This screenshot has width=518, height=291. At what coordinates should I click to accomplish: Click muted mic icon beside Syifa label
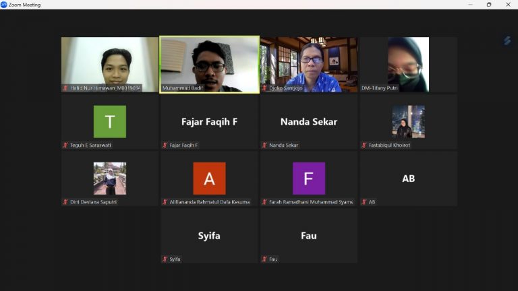[x=165, y=259]
